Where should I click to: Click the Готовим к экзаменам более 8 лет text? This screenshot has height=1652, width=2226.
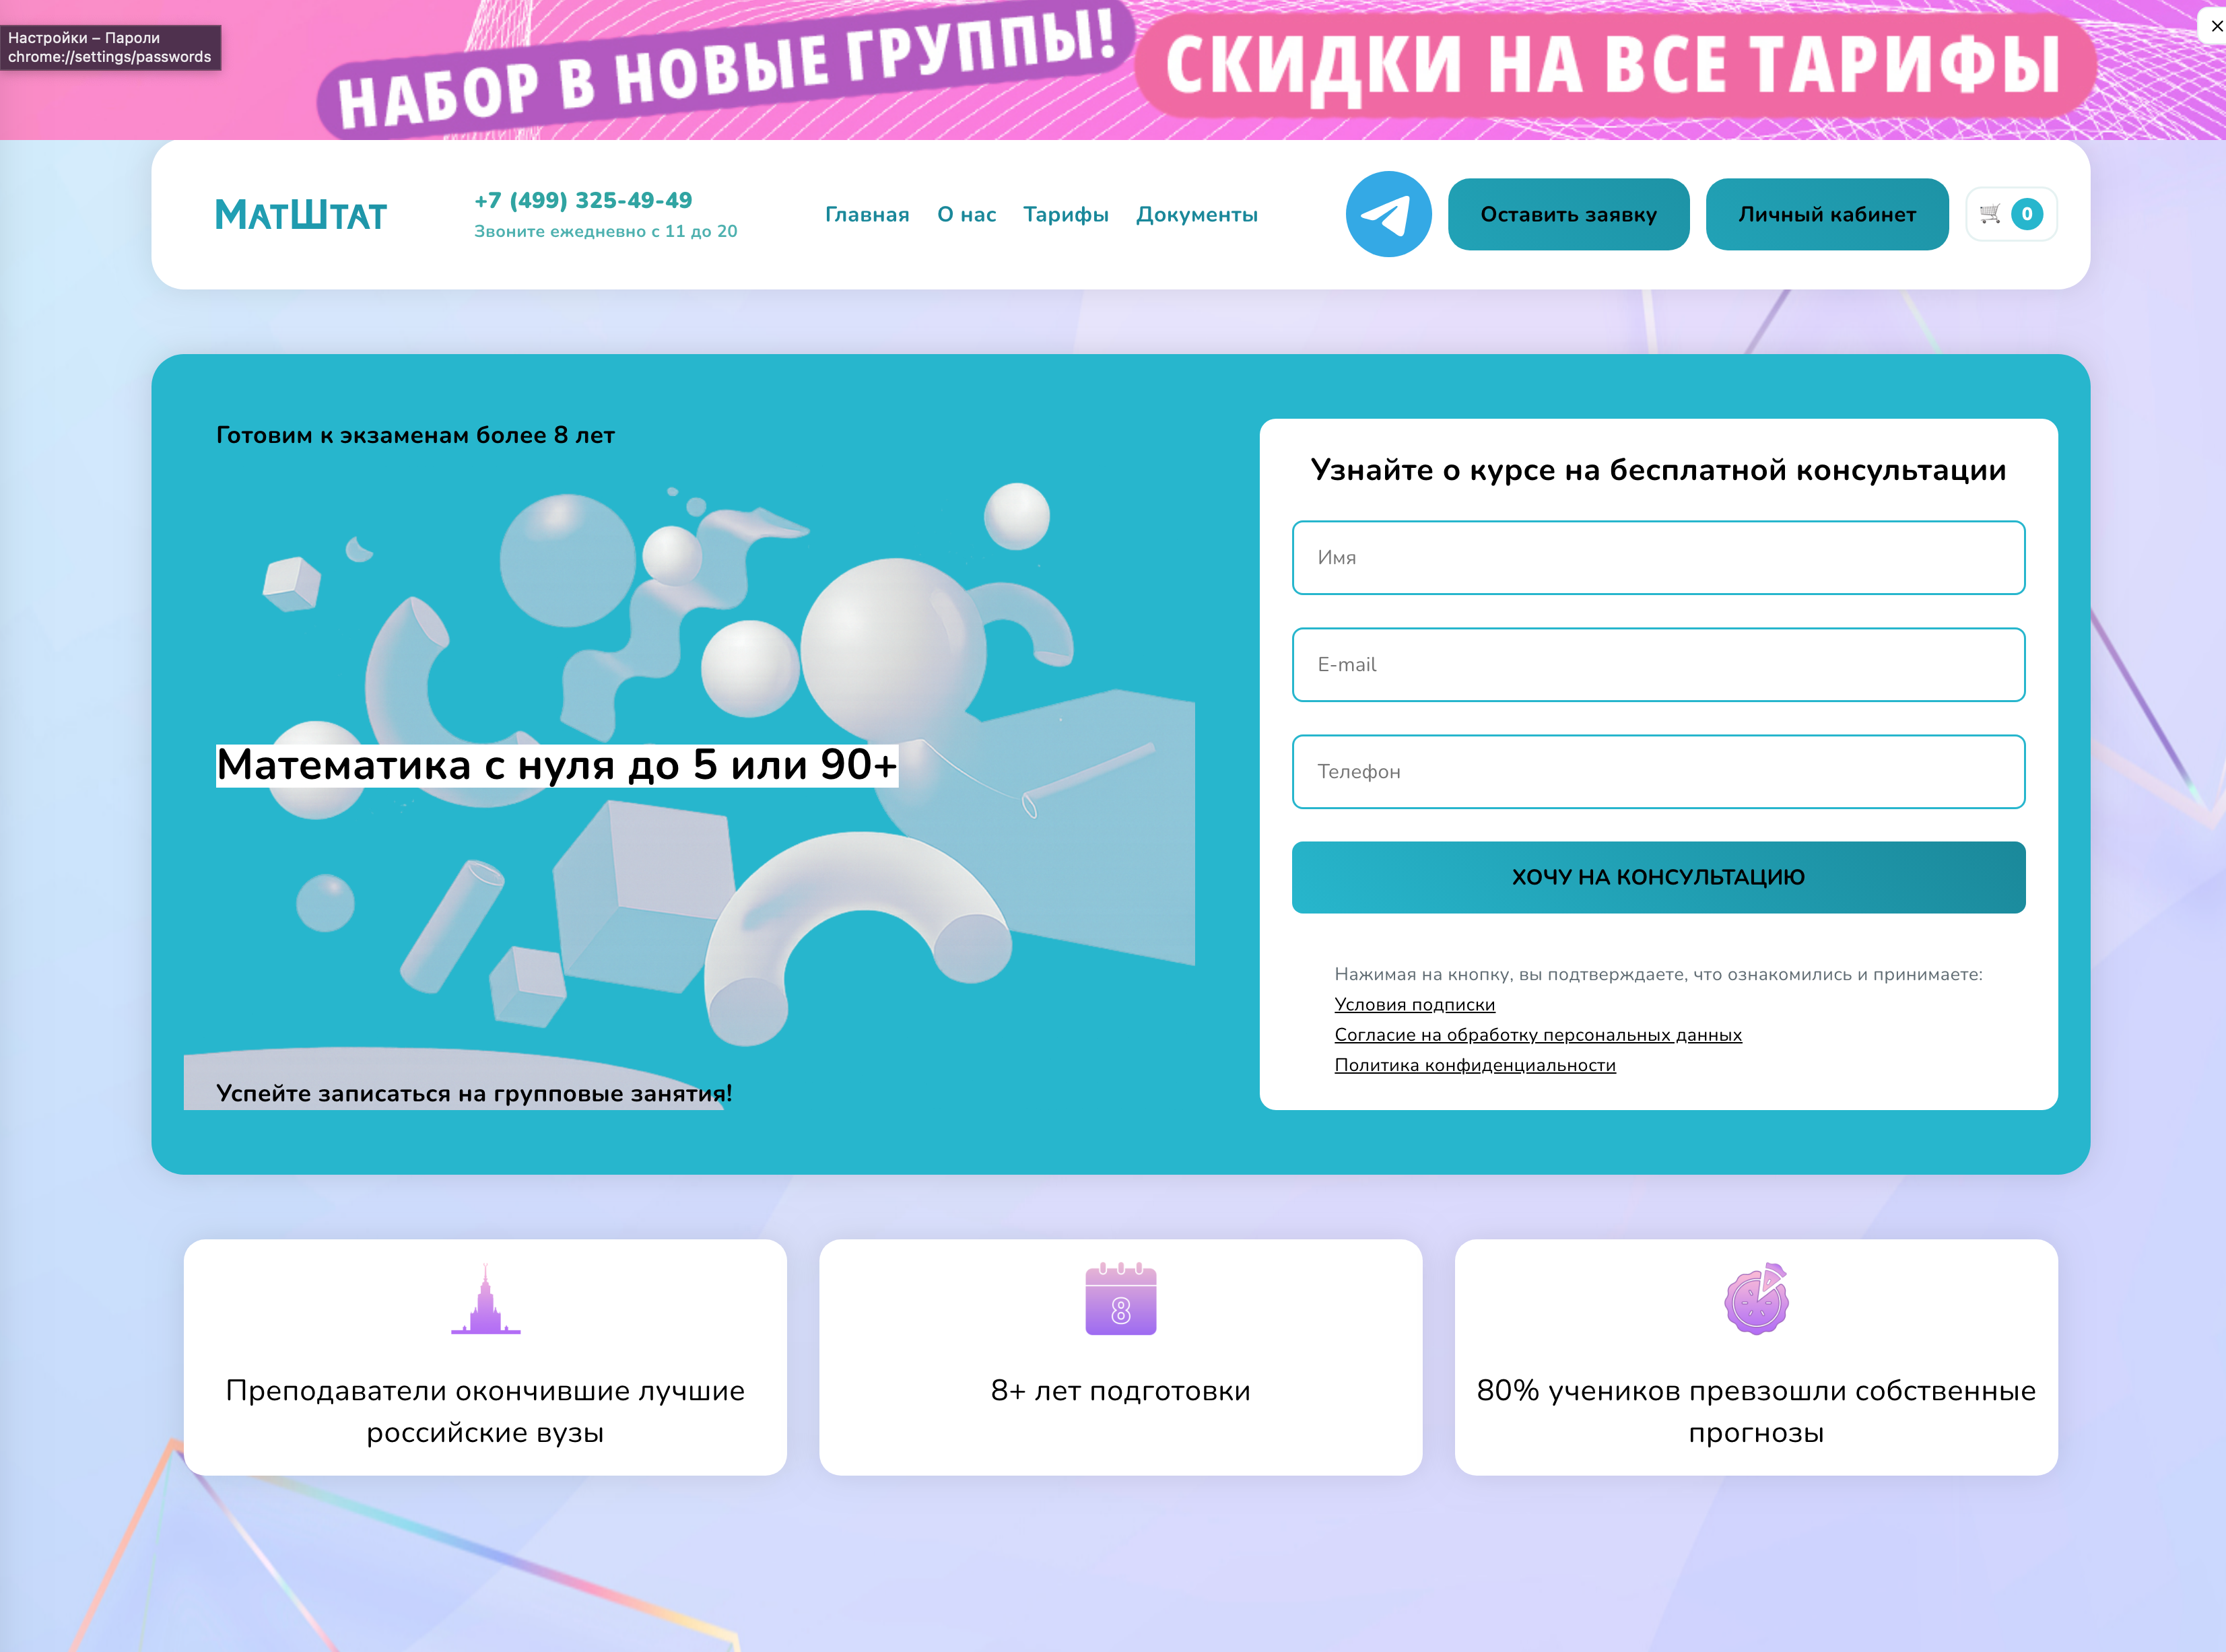point(415,435)
